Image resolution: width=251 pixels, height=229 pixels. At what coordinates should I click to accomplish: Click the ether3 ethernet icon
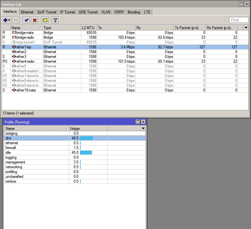(14, 57)
